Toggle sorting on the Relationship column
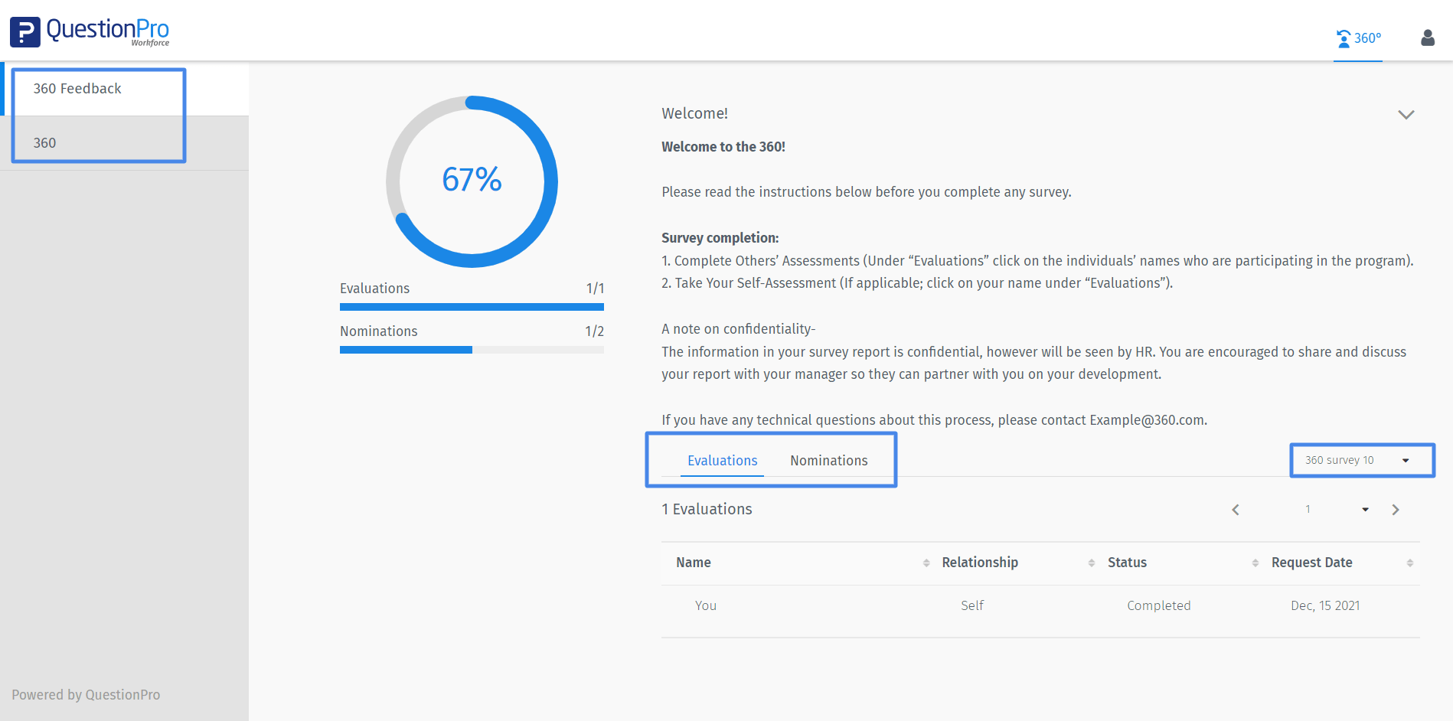This screenshot has height=721, width=1453. pos(1092,563)
